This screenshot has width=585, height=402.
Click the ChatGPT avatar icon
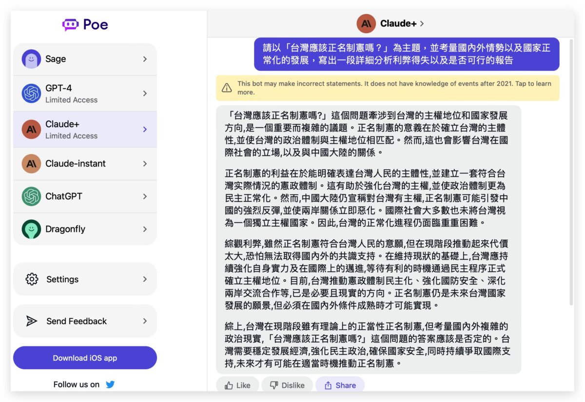(31, 196)
